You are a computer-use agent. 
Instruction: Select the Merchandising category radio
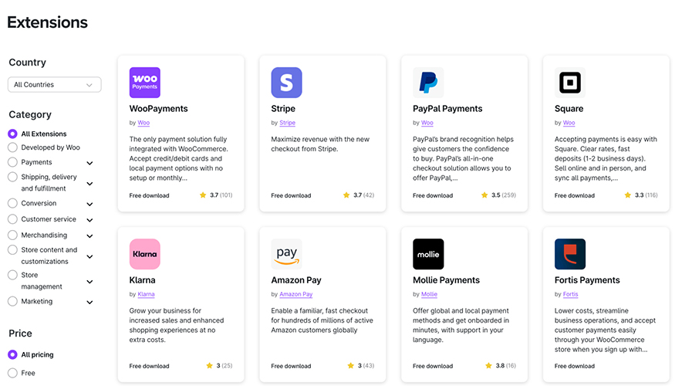click(x=12, y=235)
